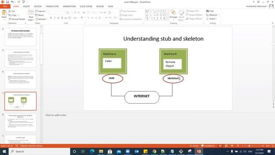Screen dimensions: 275x155
Task: Click Find with the binoculars icon
Action: (210, 11)
